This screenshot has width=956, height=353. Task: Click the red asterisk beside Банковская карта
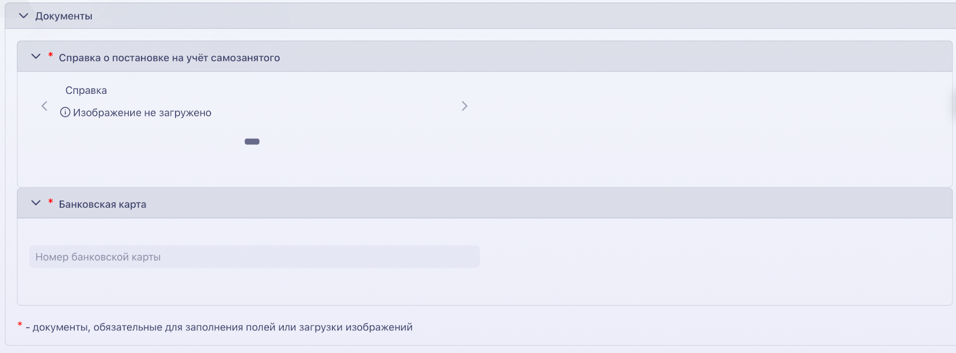pyautogui.click(x=50, y=202)
